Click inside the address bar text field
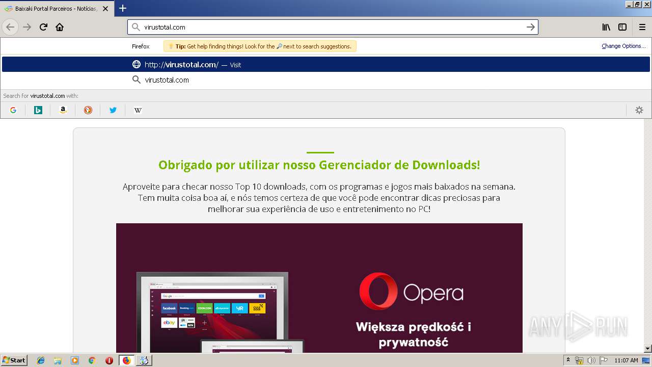 (333, 27)
